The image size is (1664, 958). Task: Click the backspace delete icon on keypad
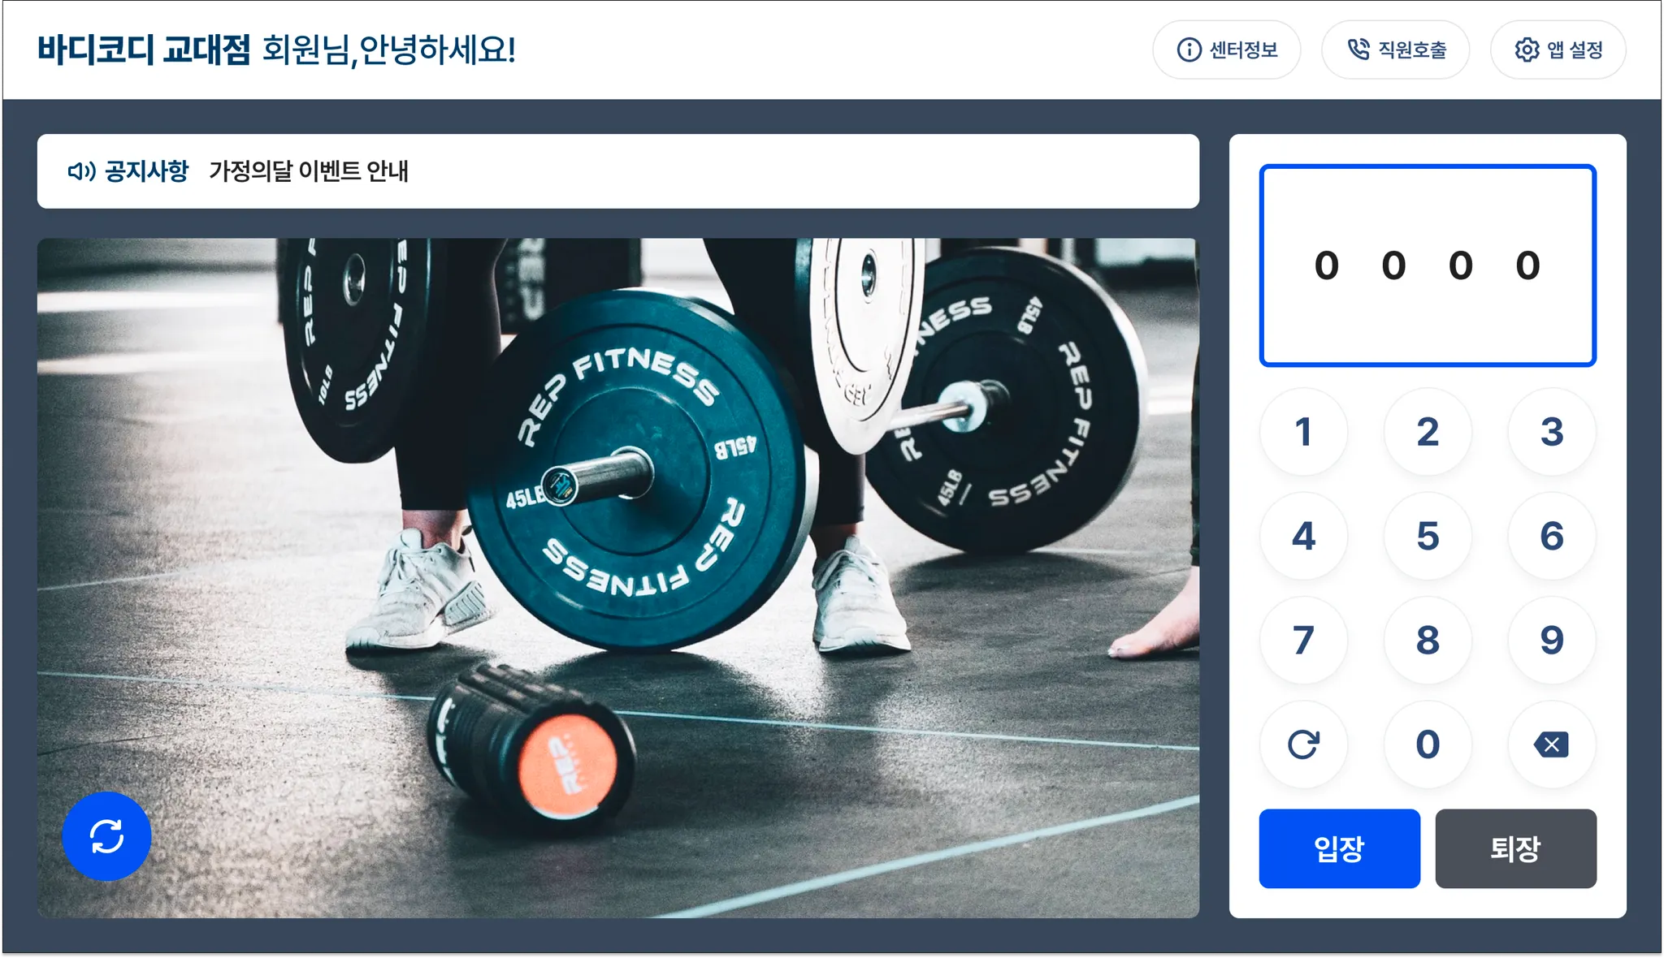coord(1551,744)
